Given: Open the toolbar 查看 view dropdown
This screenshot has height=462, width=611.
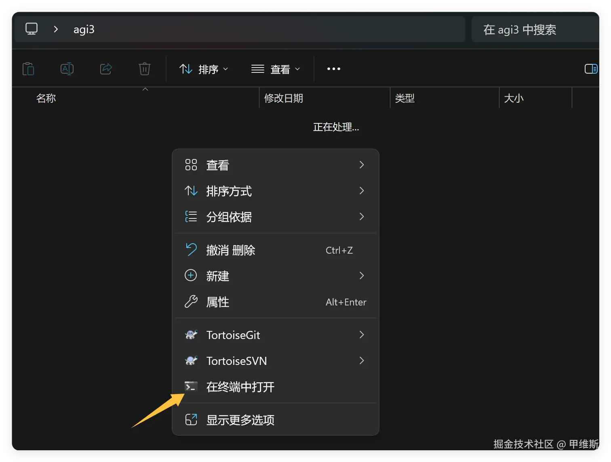Looking at the screenshot, I should tap(276, 69).
